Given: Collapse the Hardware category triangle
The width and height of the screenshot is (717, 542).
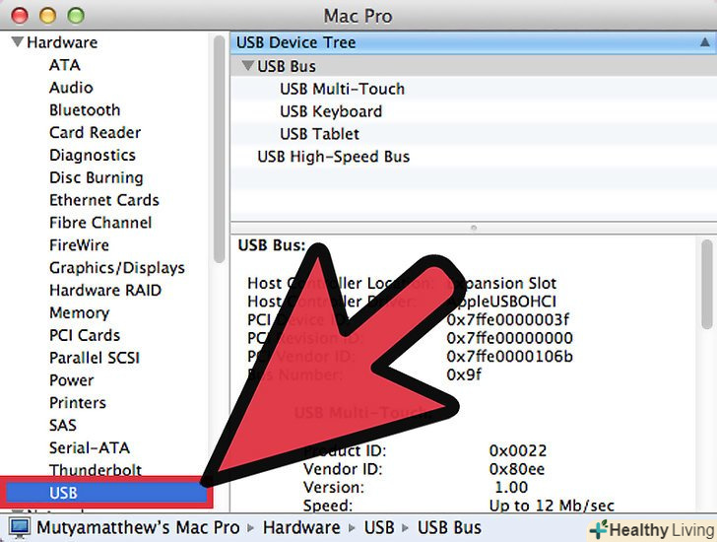Looking at the screenshot, I should (18, 42).
